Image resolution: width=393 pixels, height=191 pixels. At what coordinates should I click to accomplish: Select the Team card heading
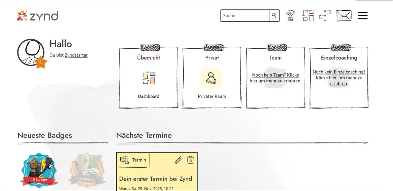pyautogui.click(x=275, y=58)
